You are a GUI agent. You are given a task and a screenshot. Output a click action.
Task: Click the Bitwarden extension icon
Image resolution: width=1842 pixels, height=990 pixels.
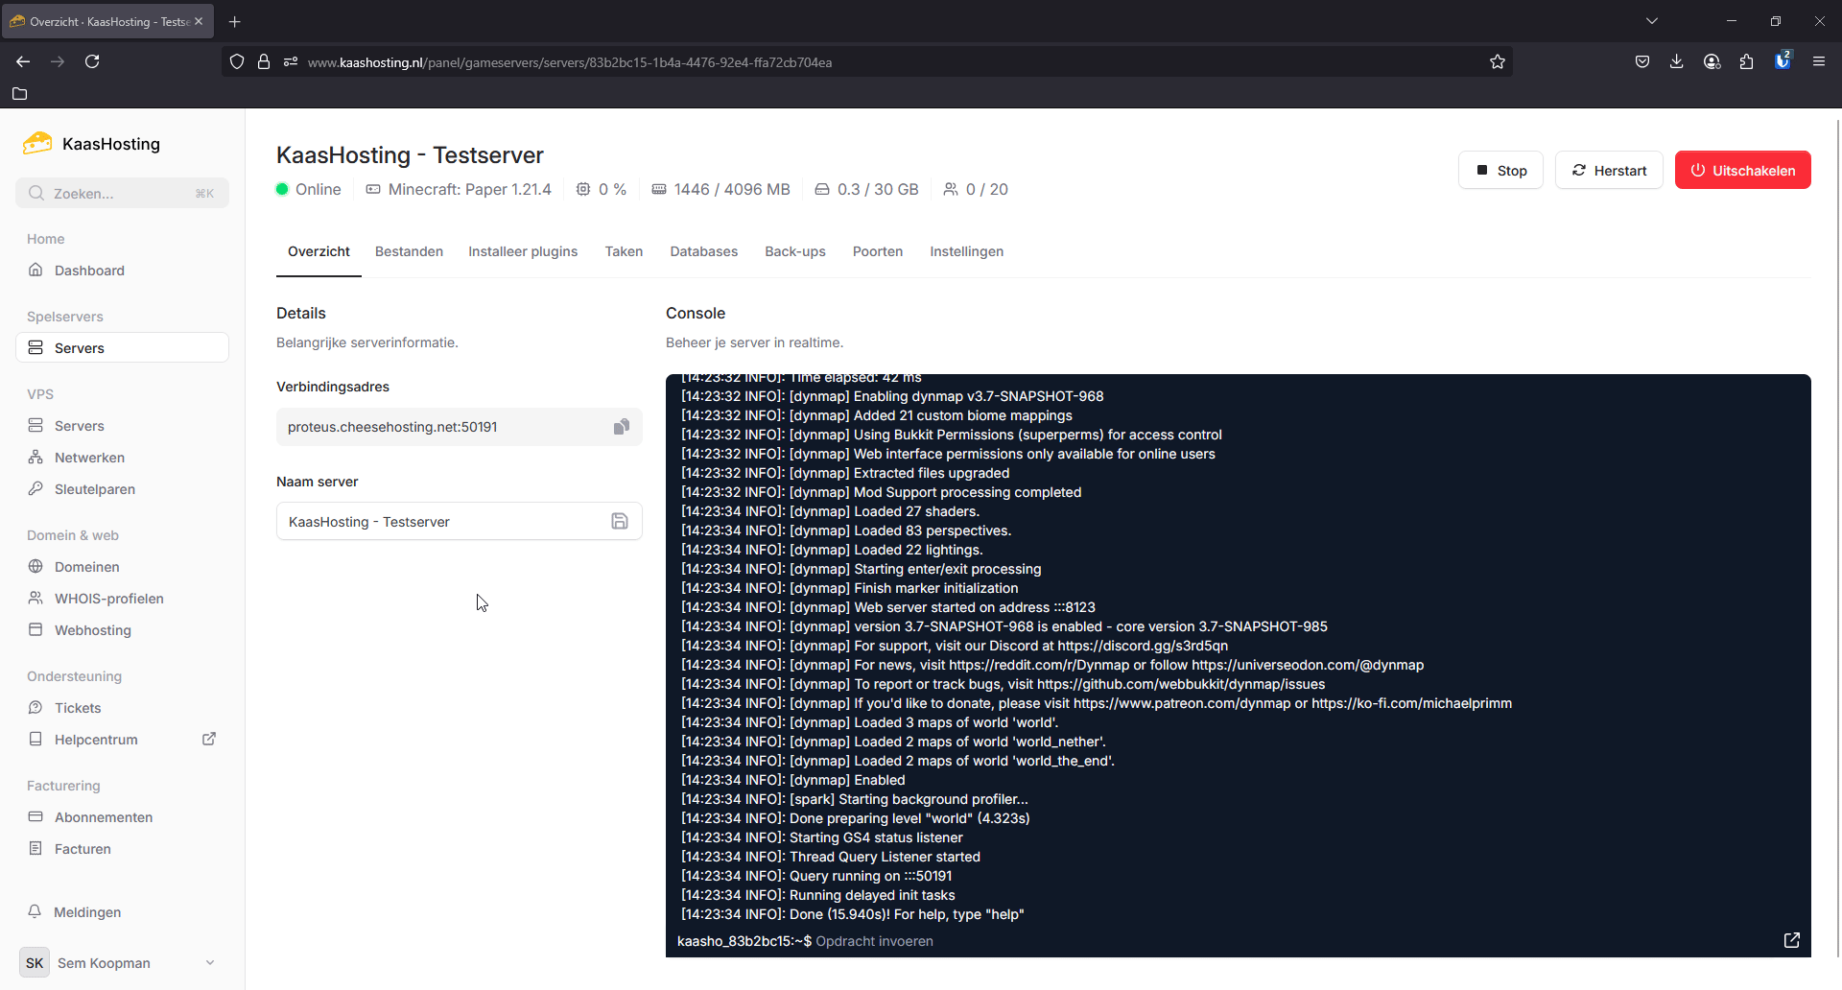tap(1783, 60)
